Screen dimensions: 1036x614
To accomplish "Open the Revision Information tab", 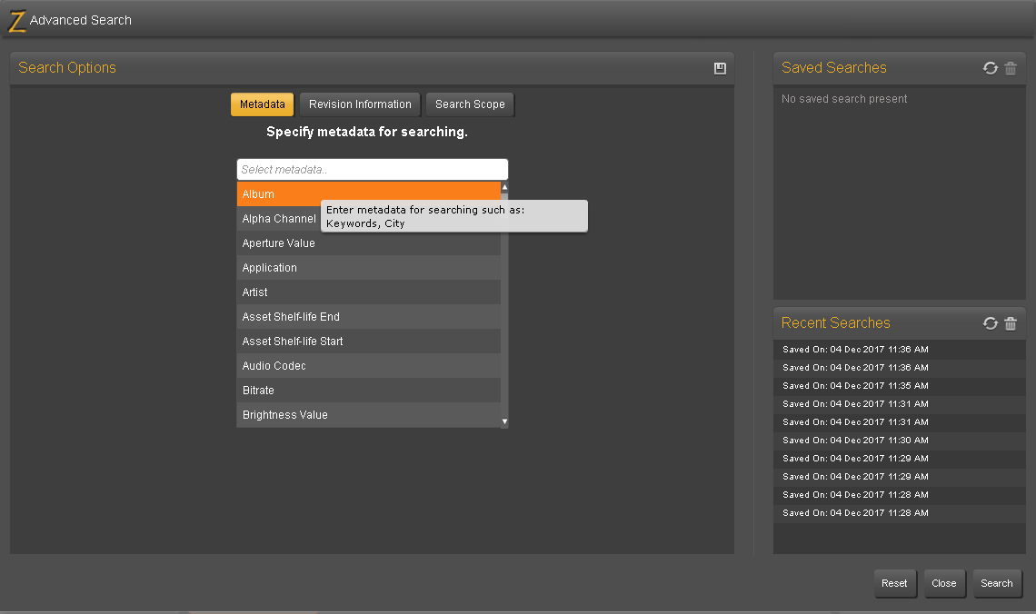I will tap(360, 104).
